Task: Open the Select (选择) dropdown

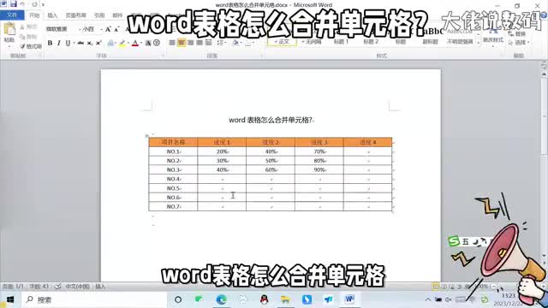Action: click(520, 43)
